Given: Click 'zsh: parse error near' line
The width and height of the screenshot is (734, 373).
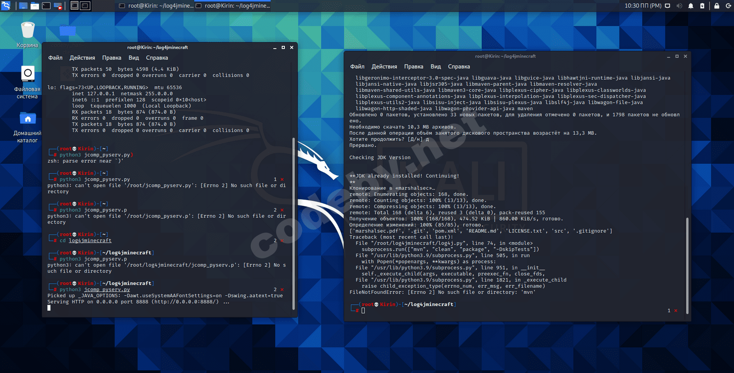Looking at the screenshot, I should [x=85, y=161].
